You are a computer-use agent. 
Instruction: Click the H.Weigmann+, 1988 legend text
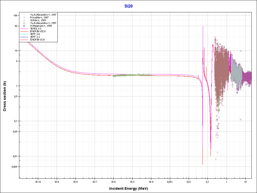[41, 26]
